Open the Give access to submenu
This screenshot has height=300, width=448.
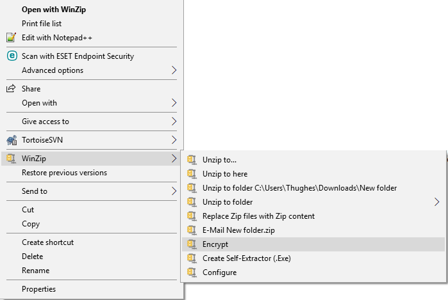coord(45,122)
